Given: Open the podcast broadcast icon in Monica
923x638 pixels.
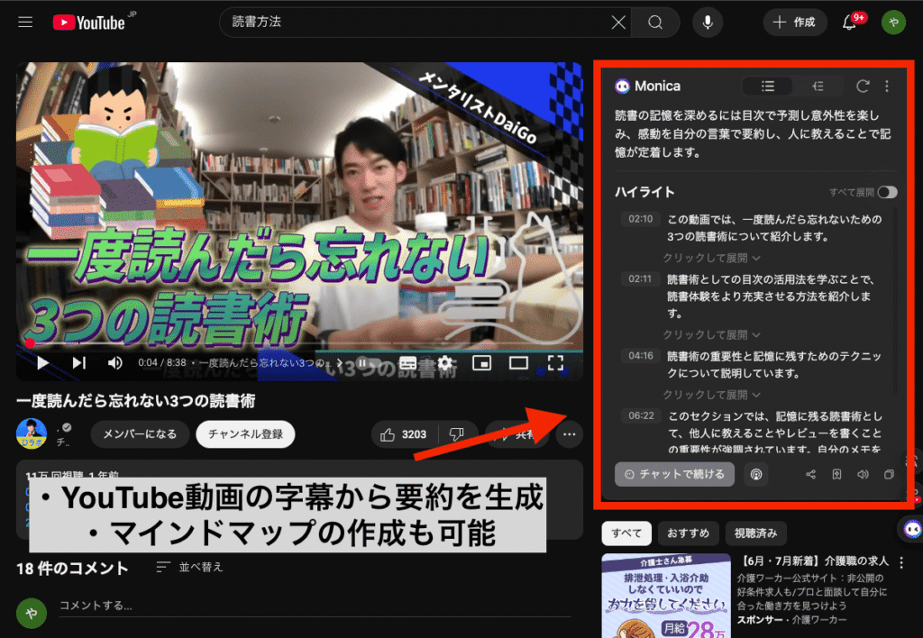Looking at the screenshot, I should click(756, 474).
